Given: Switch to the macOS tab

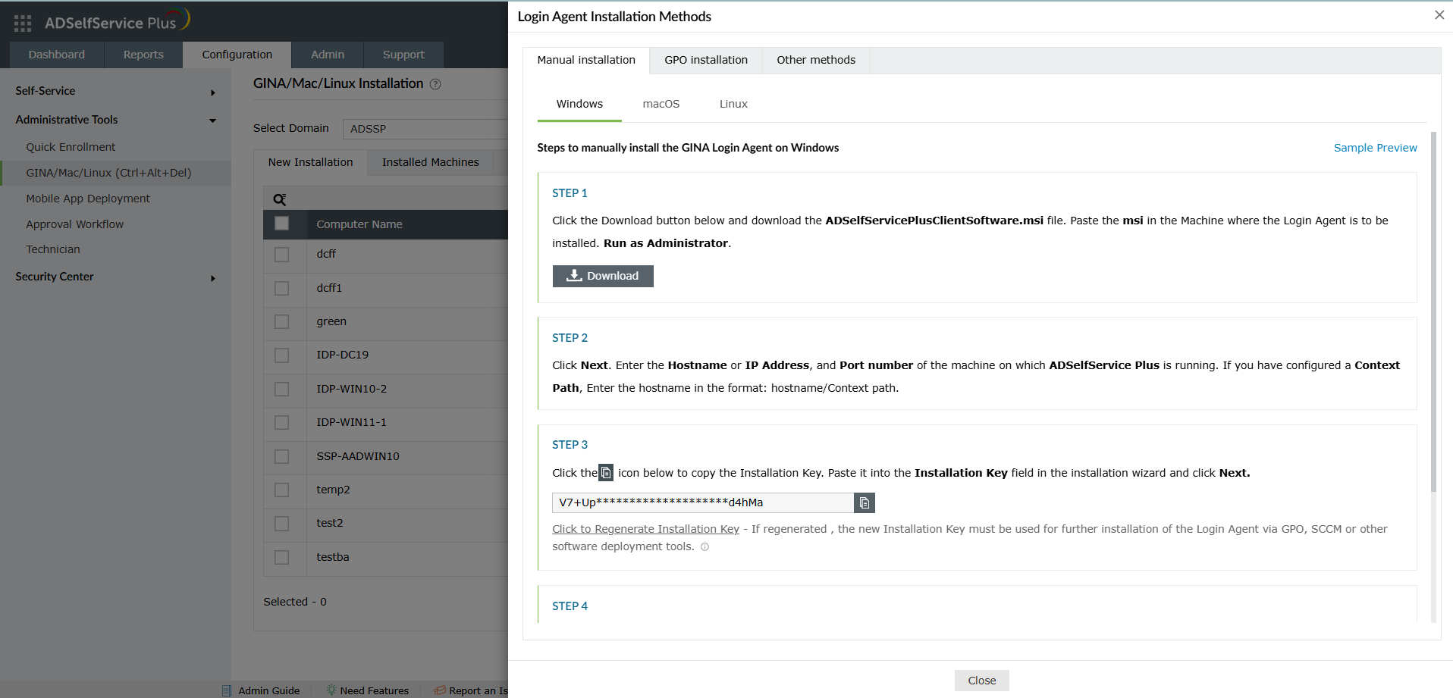Looking at the screenshot, I should (x=661, y=104).
